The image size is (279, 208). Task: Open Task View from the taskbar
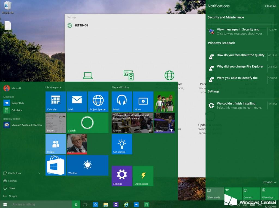(85, 205)
